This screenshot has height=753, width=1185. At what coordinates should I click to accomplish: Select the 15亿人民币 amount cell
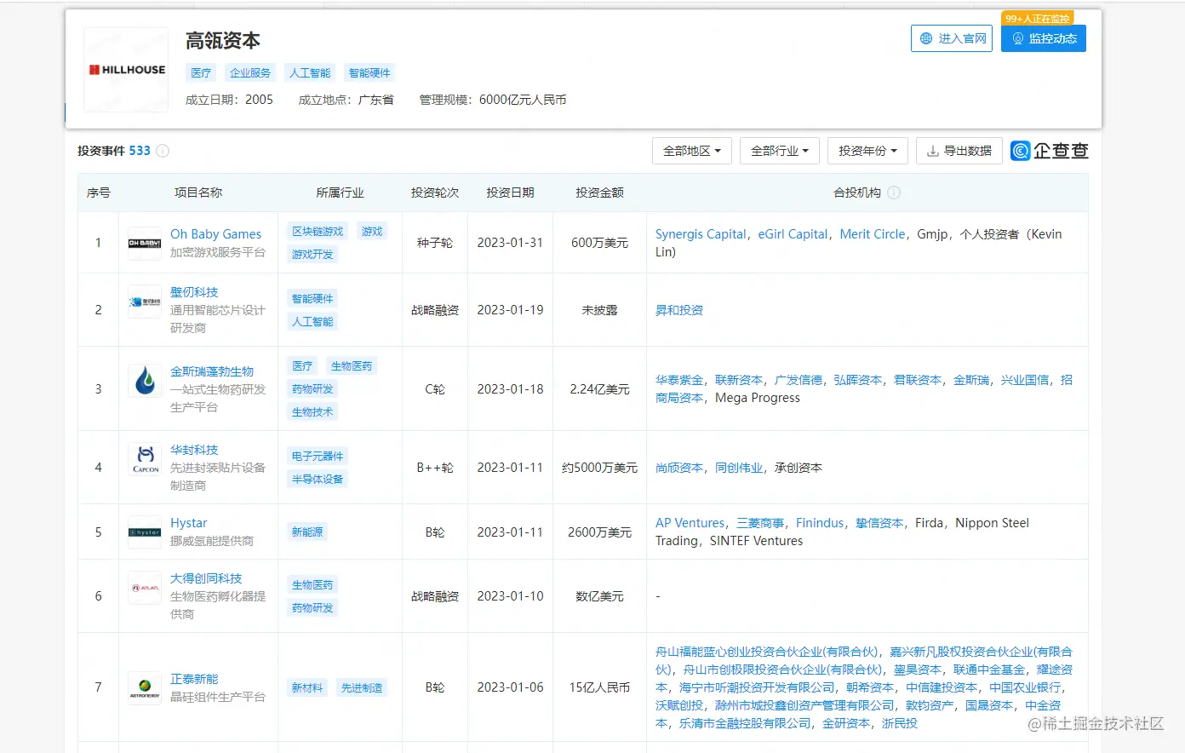[600, 687]
